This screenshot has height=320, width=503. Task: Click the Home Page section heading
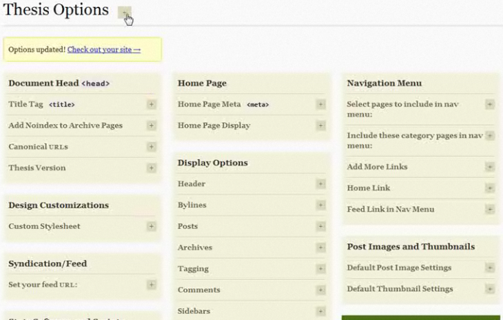tap(202, 83)
